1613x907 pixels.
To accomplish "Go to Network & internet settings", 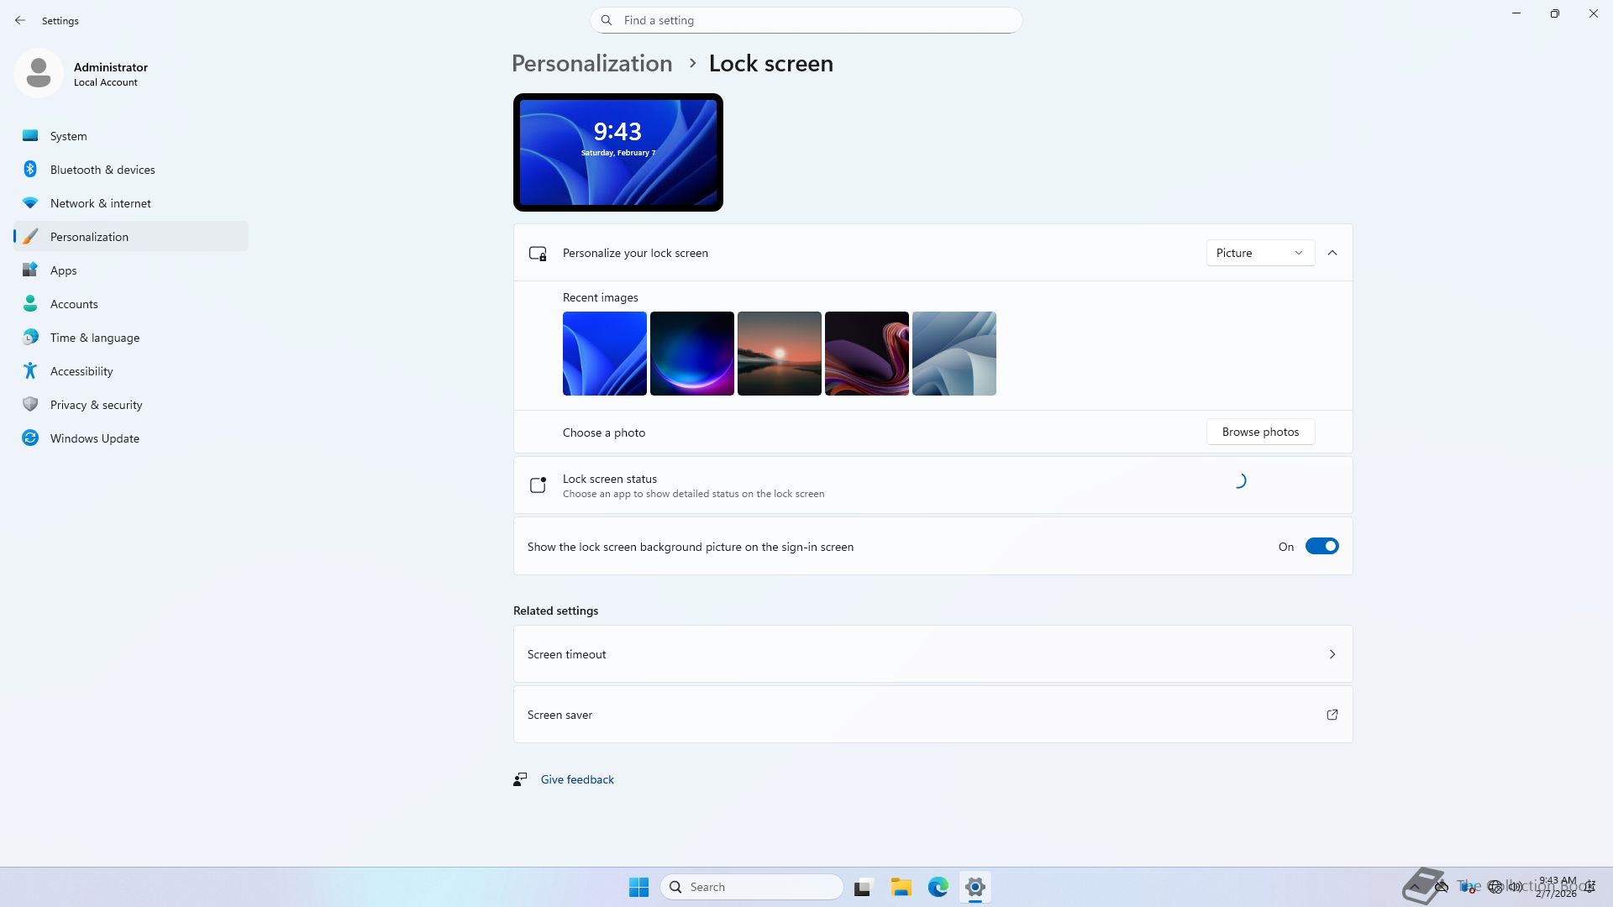I will [100, 203].
